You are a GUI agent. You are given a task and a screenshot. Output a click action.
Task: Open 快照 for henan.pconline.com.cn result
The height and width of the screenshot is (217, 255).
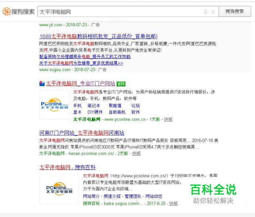[x=136, y=153]
